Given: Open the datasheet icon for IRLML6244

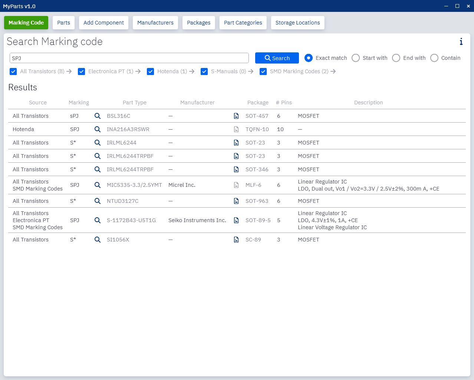Looking at the screenshot, I should [236, 143].
